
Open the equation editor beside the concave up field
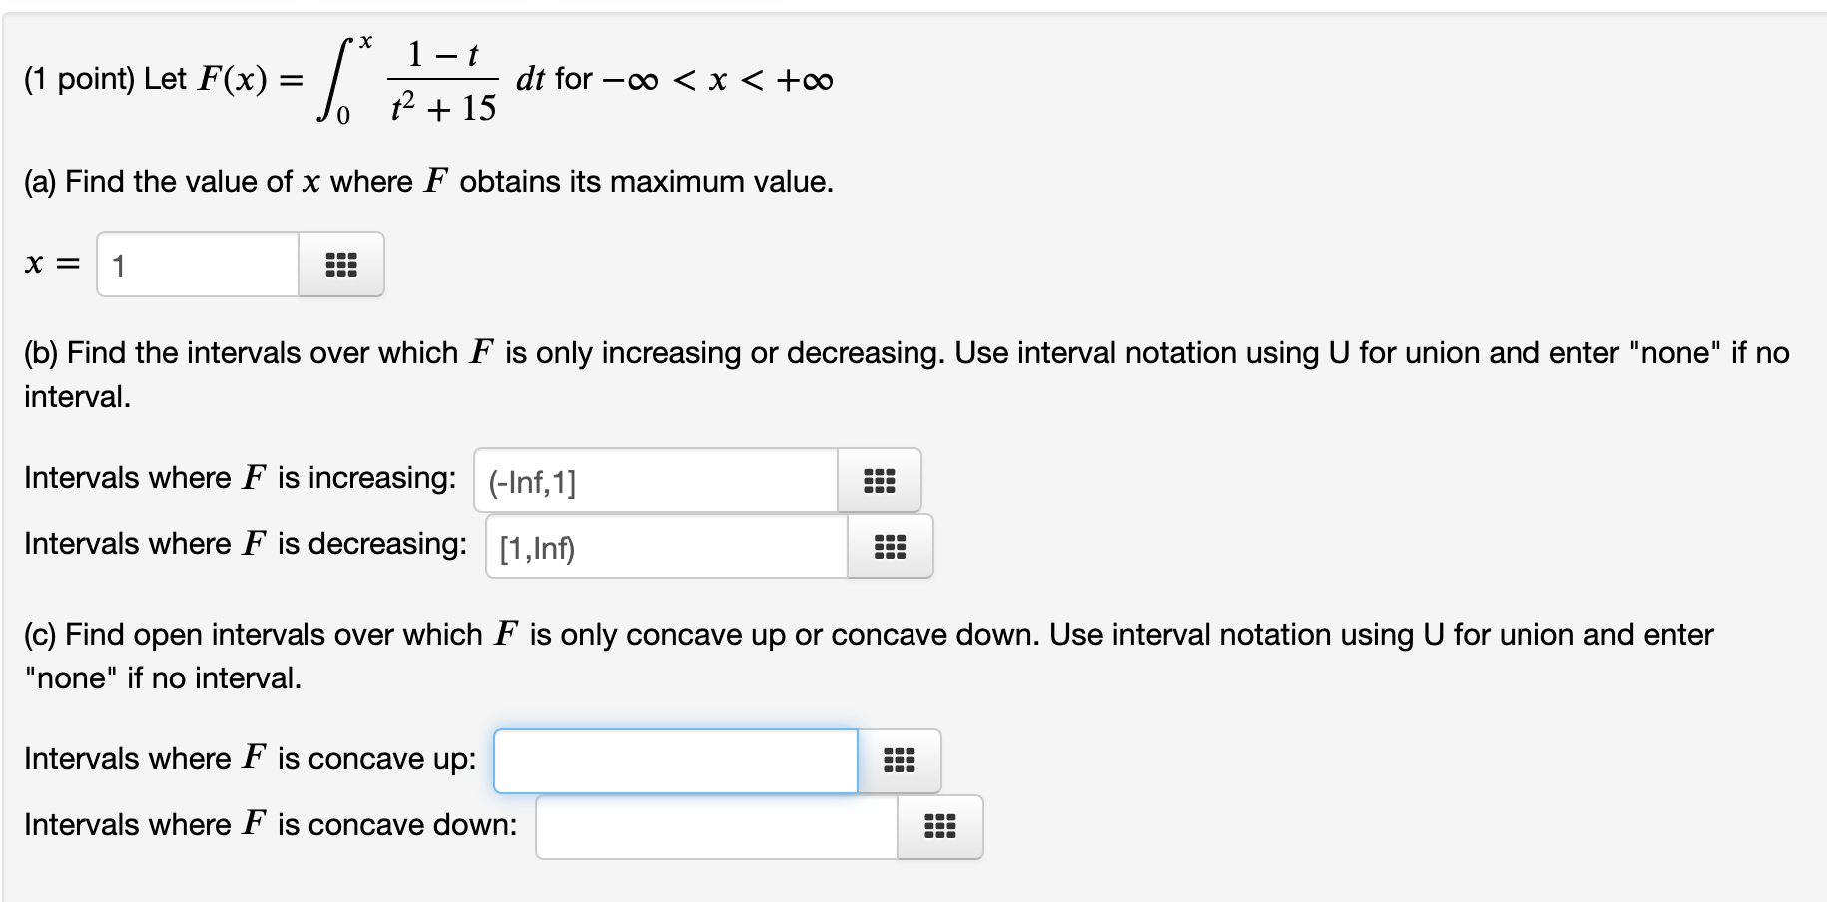[900, 759]
